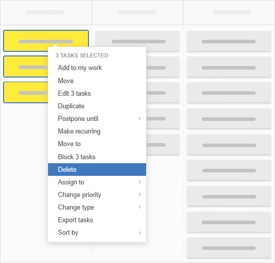Screen dimensions: 275x263
Task: Expand the 'Change priority' submenu arrow
Action: tap(140, 194)
